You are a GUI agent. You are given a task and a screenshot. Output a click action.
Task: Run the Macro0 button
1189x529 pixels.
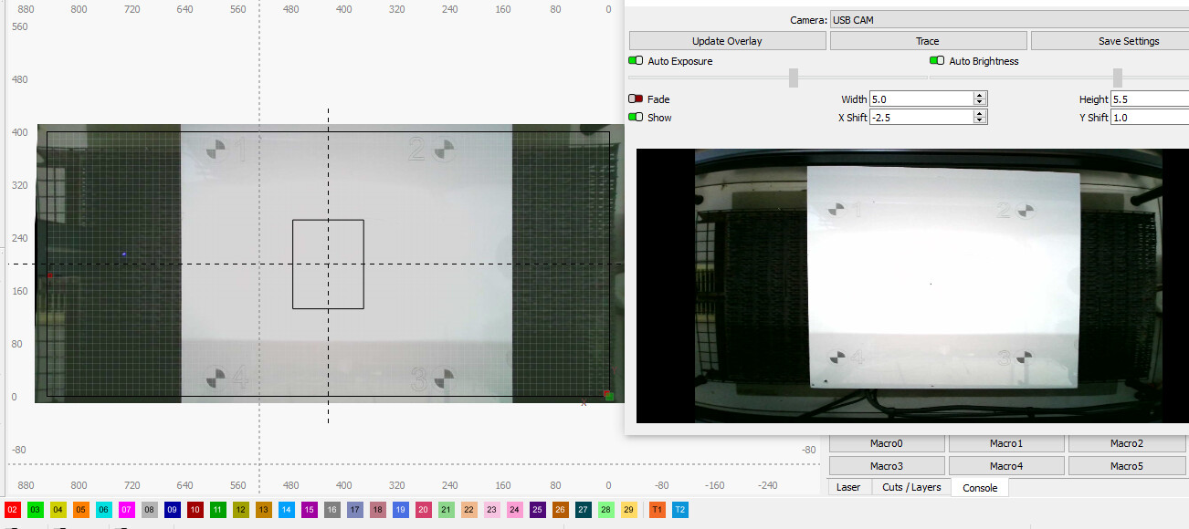click(x=886, y=443)
